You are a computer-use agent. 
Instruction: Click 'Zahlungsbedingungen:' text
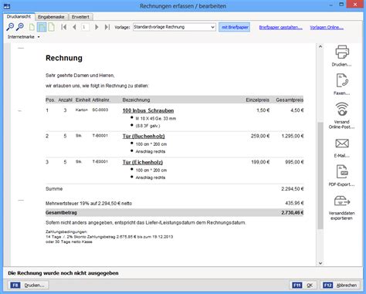(66, 231)
